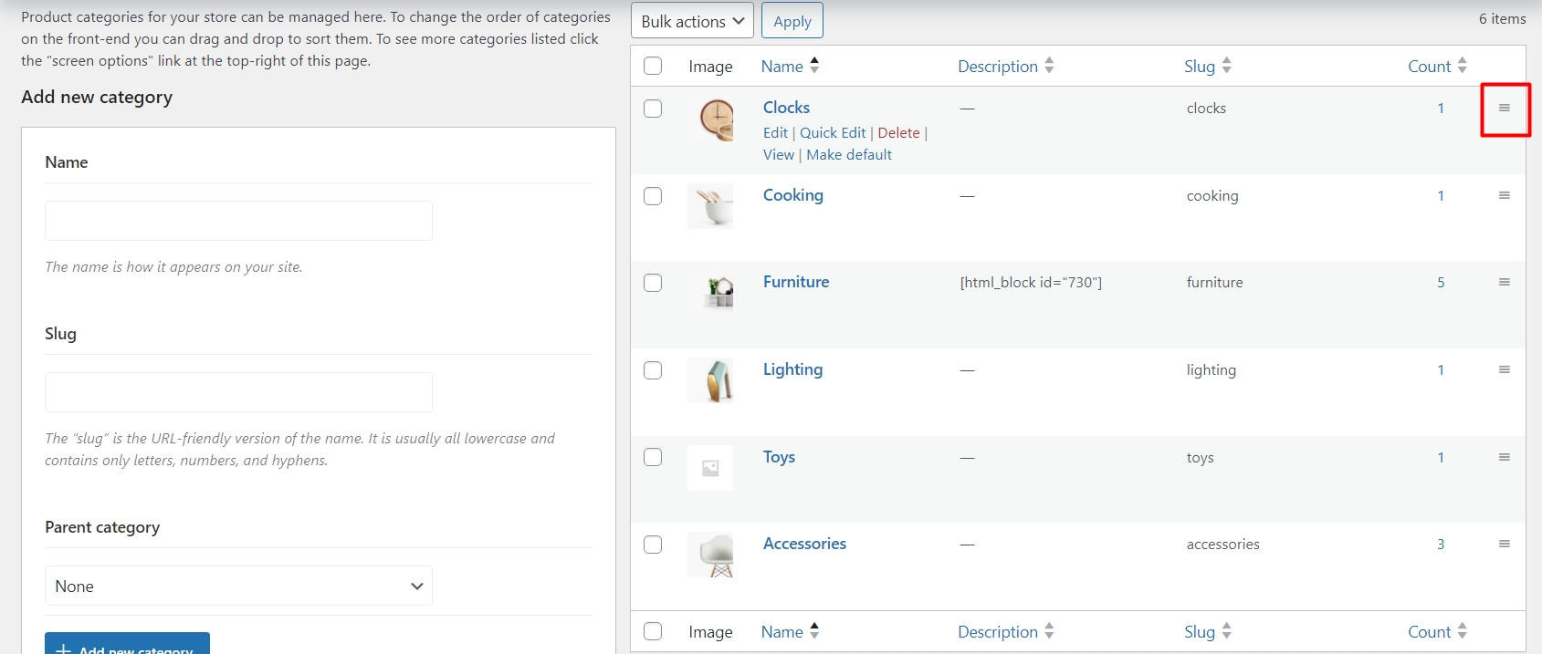Select all categories using the header checkbox

pyautogui.click(x=653, y=66)
